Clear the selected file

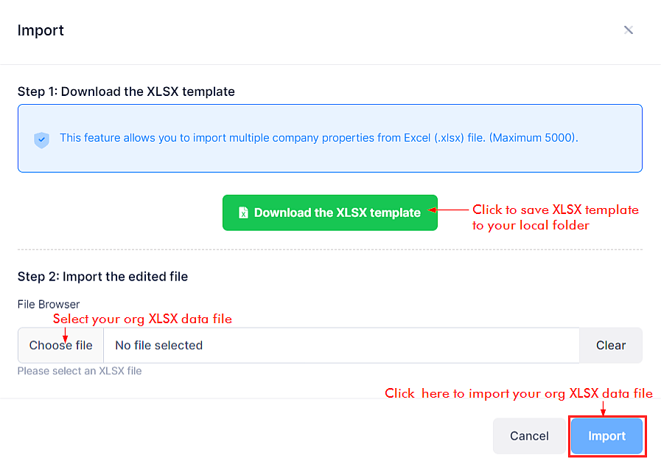(x=611, y=345)
